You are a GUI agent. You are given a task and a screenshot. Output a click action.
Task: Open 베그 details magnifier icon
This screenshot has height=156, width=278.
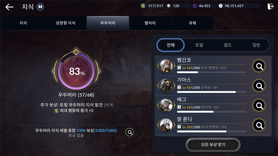coord(259,106)
